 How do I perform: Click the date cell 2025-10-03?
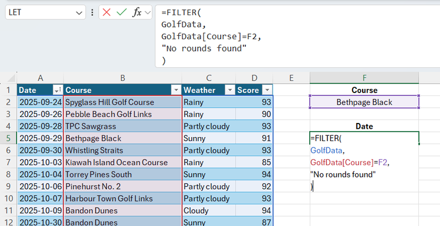click(x=40, y=162)
